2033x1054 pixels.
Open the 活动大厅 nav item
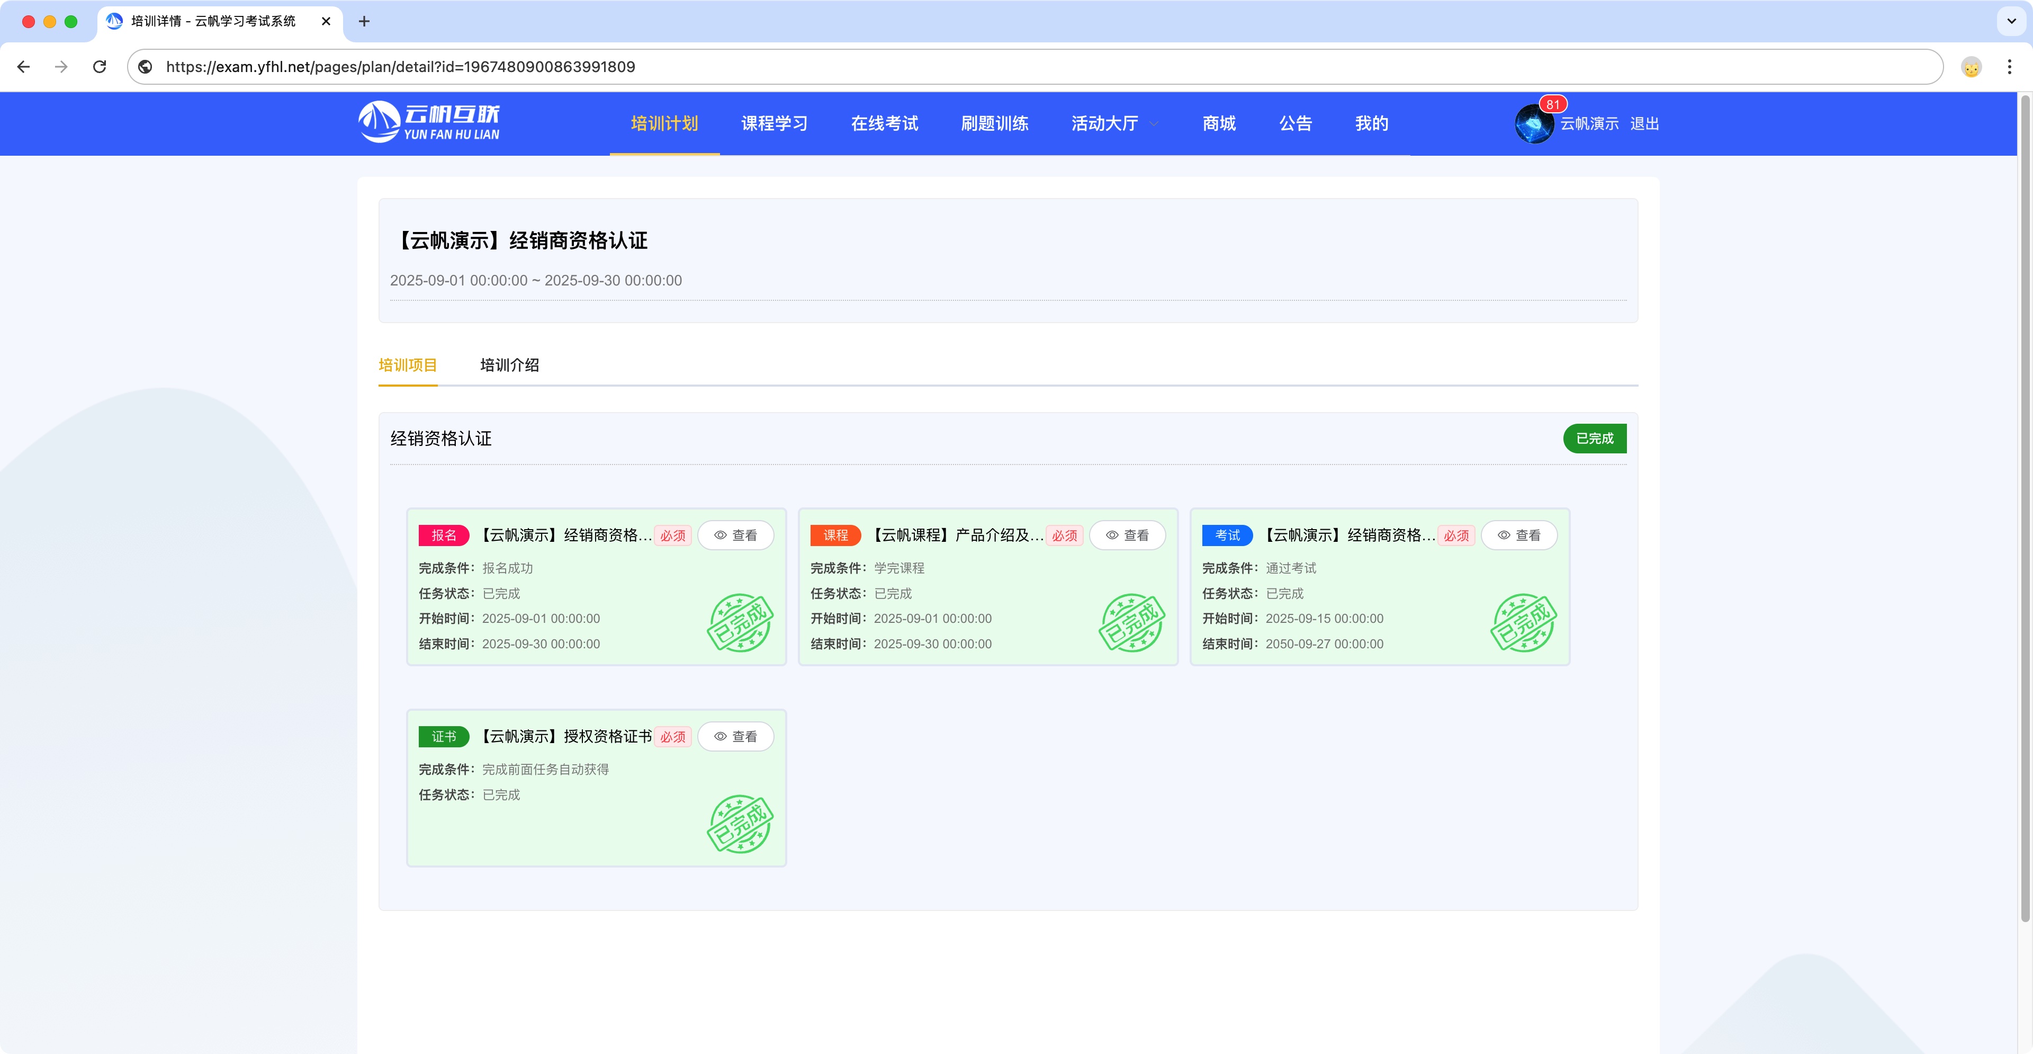tap(1104, 123)
